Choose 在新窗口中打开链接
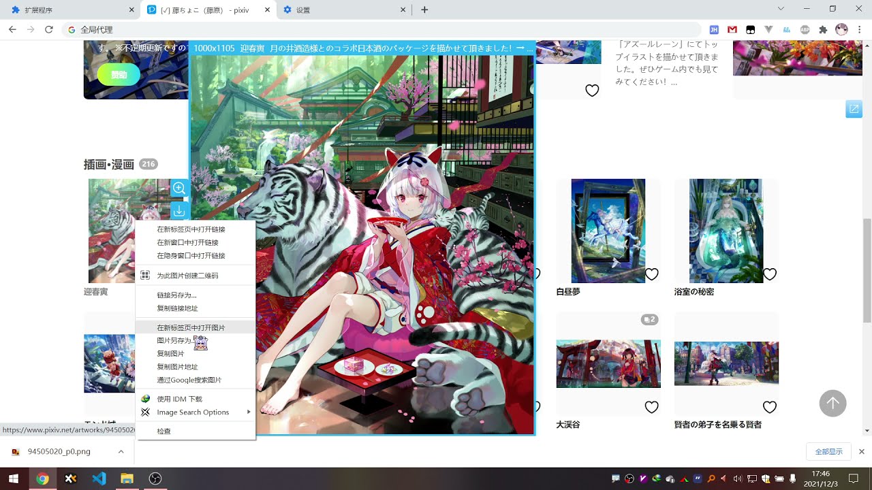The image size is (872, 490). pos(196,242)
